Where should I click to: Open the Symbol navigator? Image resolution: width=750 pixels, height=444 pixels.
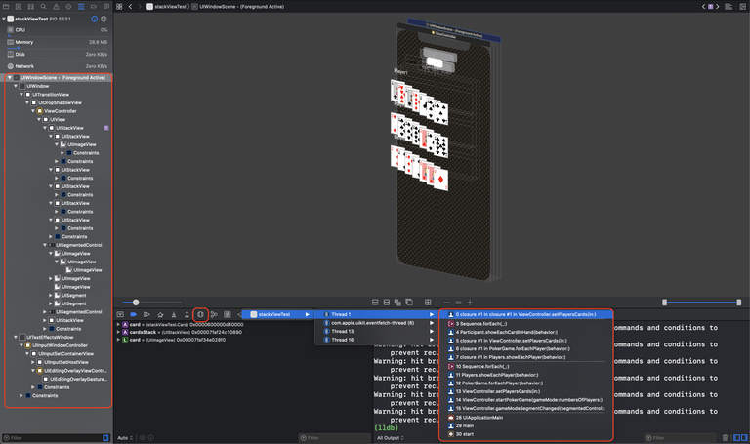(x=30, y=7)
